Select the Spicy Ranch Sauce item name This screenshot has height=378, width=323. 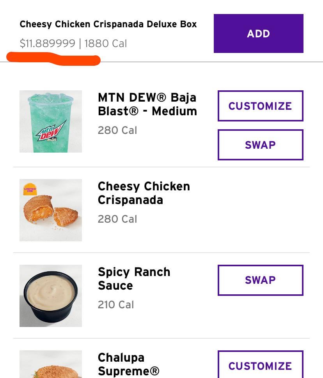134,278
